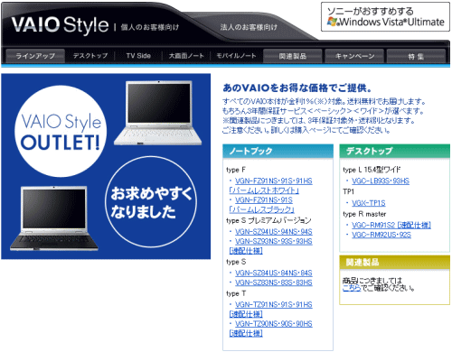The height and width of the screenshot is (352, 452).
Task: Open the VGN-SZ94US·94NS·94S link
Action: click(x=274, y=231)
